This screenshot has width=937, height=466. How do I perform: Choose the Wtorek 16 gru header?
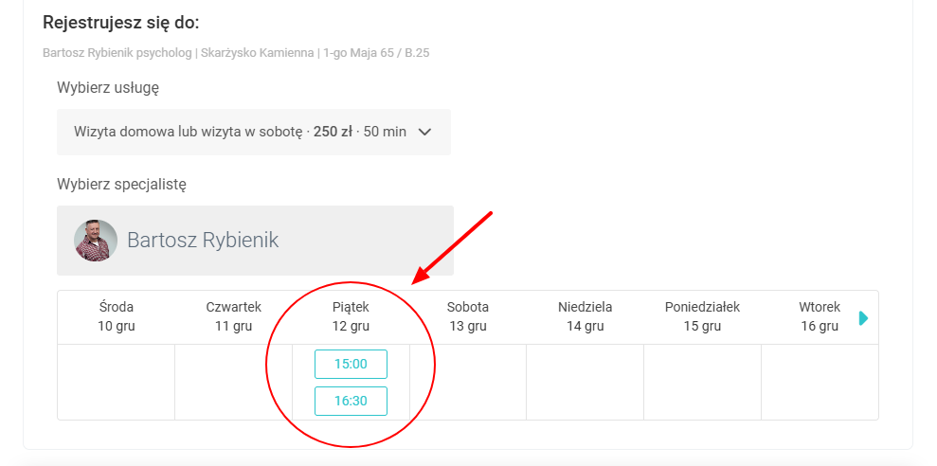click(x=820, y=316)
